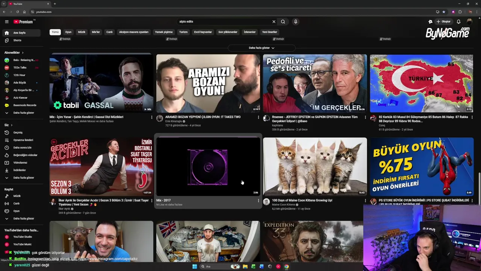Open Canlı under Keşfet
Screen dimensions: 481x271
pos(21,204)
